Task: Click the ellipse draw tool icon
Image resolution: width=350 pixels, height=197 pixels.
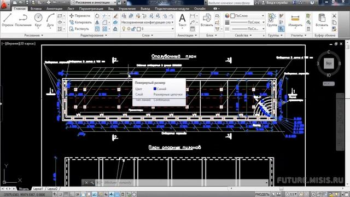Action: pyautogui.click(x=60, y=22)
